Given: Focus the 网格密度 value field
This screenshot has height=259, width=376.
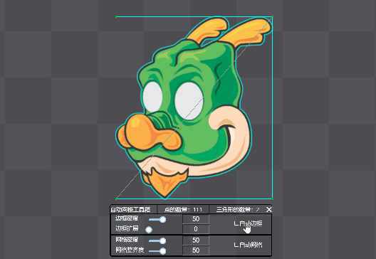Looking at the screenshot, I should point(196,240).
